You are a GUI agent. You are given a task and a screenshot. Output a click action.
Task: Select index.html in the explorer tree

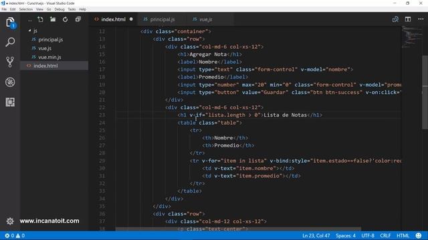54,66
